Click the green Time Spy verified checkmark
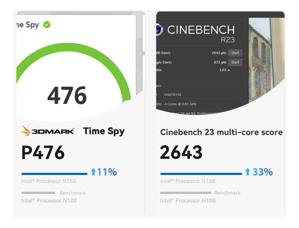The image size is (299, 228). click(47, 24)
